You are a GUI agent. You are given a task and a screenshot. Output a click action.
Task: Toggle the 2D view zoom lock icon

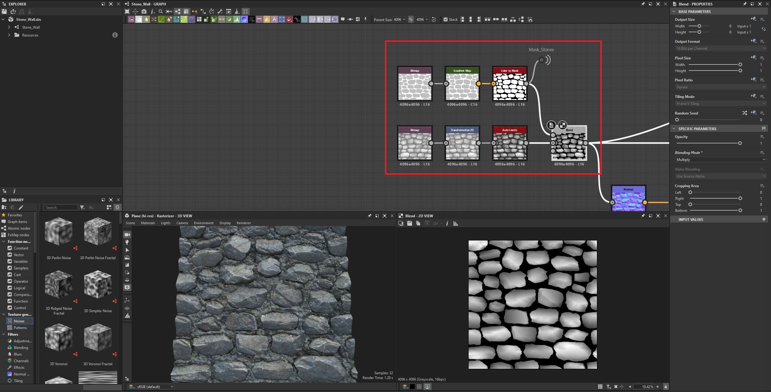[666, 387]
